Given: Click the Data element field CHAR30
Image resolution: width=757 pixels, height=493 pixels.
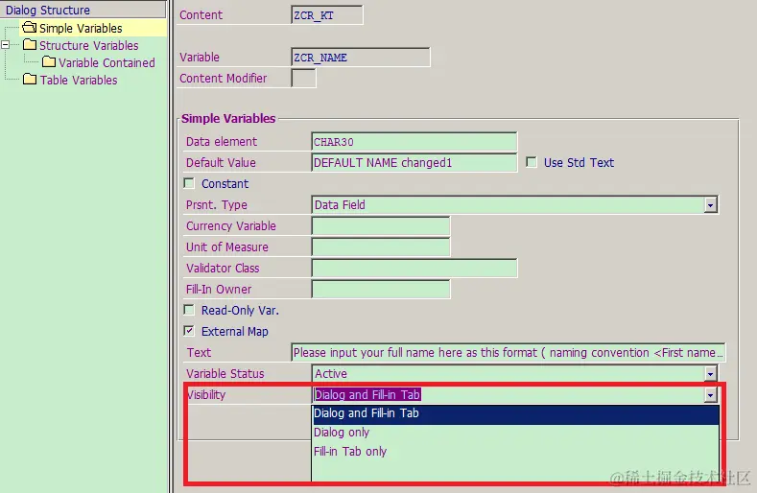Looking at the screenshot, I should (414, 142).
